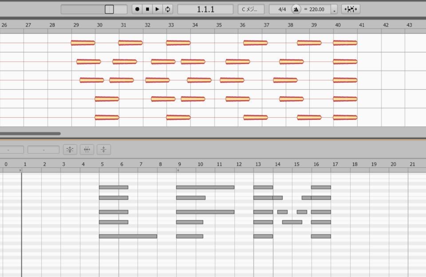This screenshot has height=277, width=426.
Task: Click measure 29 in the upper ruler
Action: pos(76,25)
